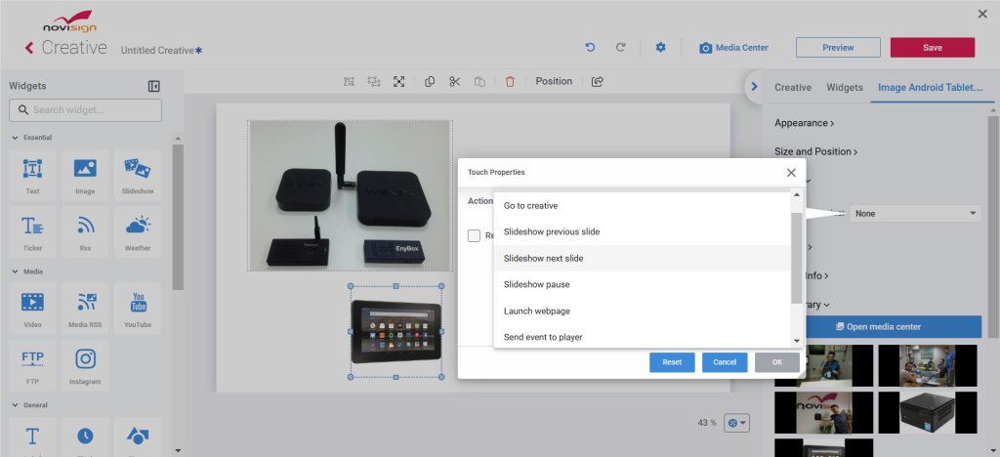Viewport: 1000px width, 457px height.
Task: Switch to the Widgets tab
Action: coord(845,87)
